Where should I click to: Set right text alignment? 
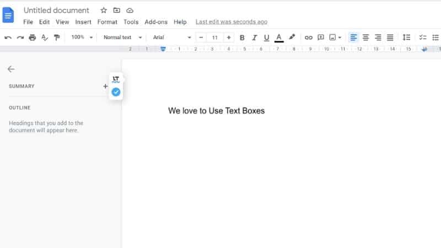[378, 37]
